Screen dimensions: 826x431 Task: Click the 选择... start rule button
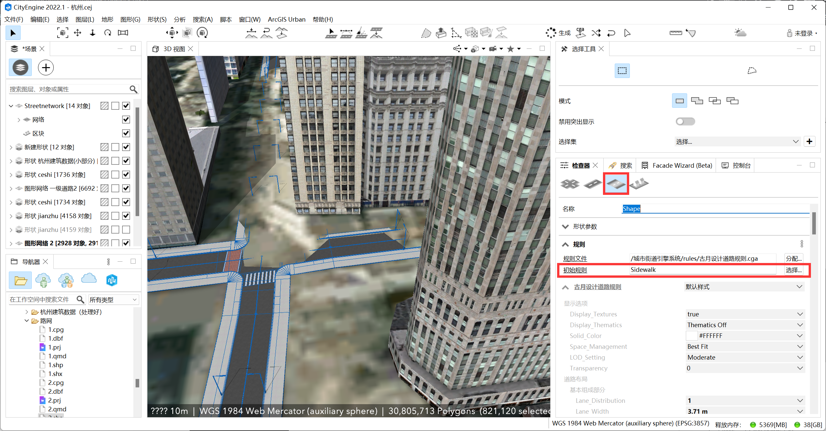[x=793, y=270]
